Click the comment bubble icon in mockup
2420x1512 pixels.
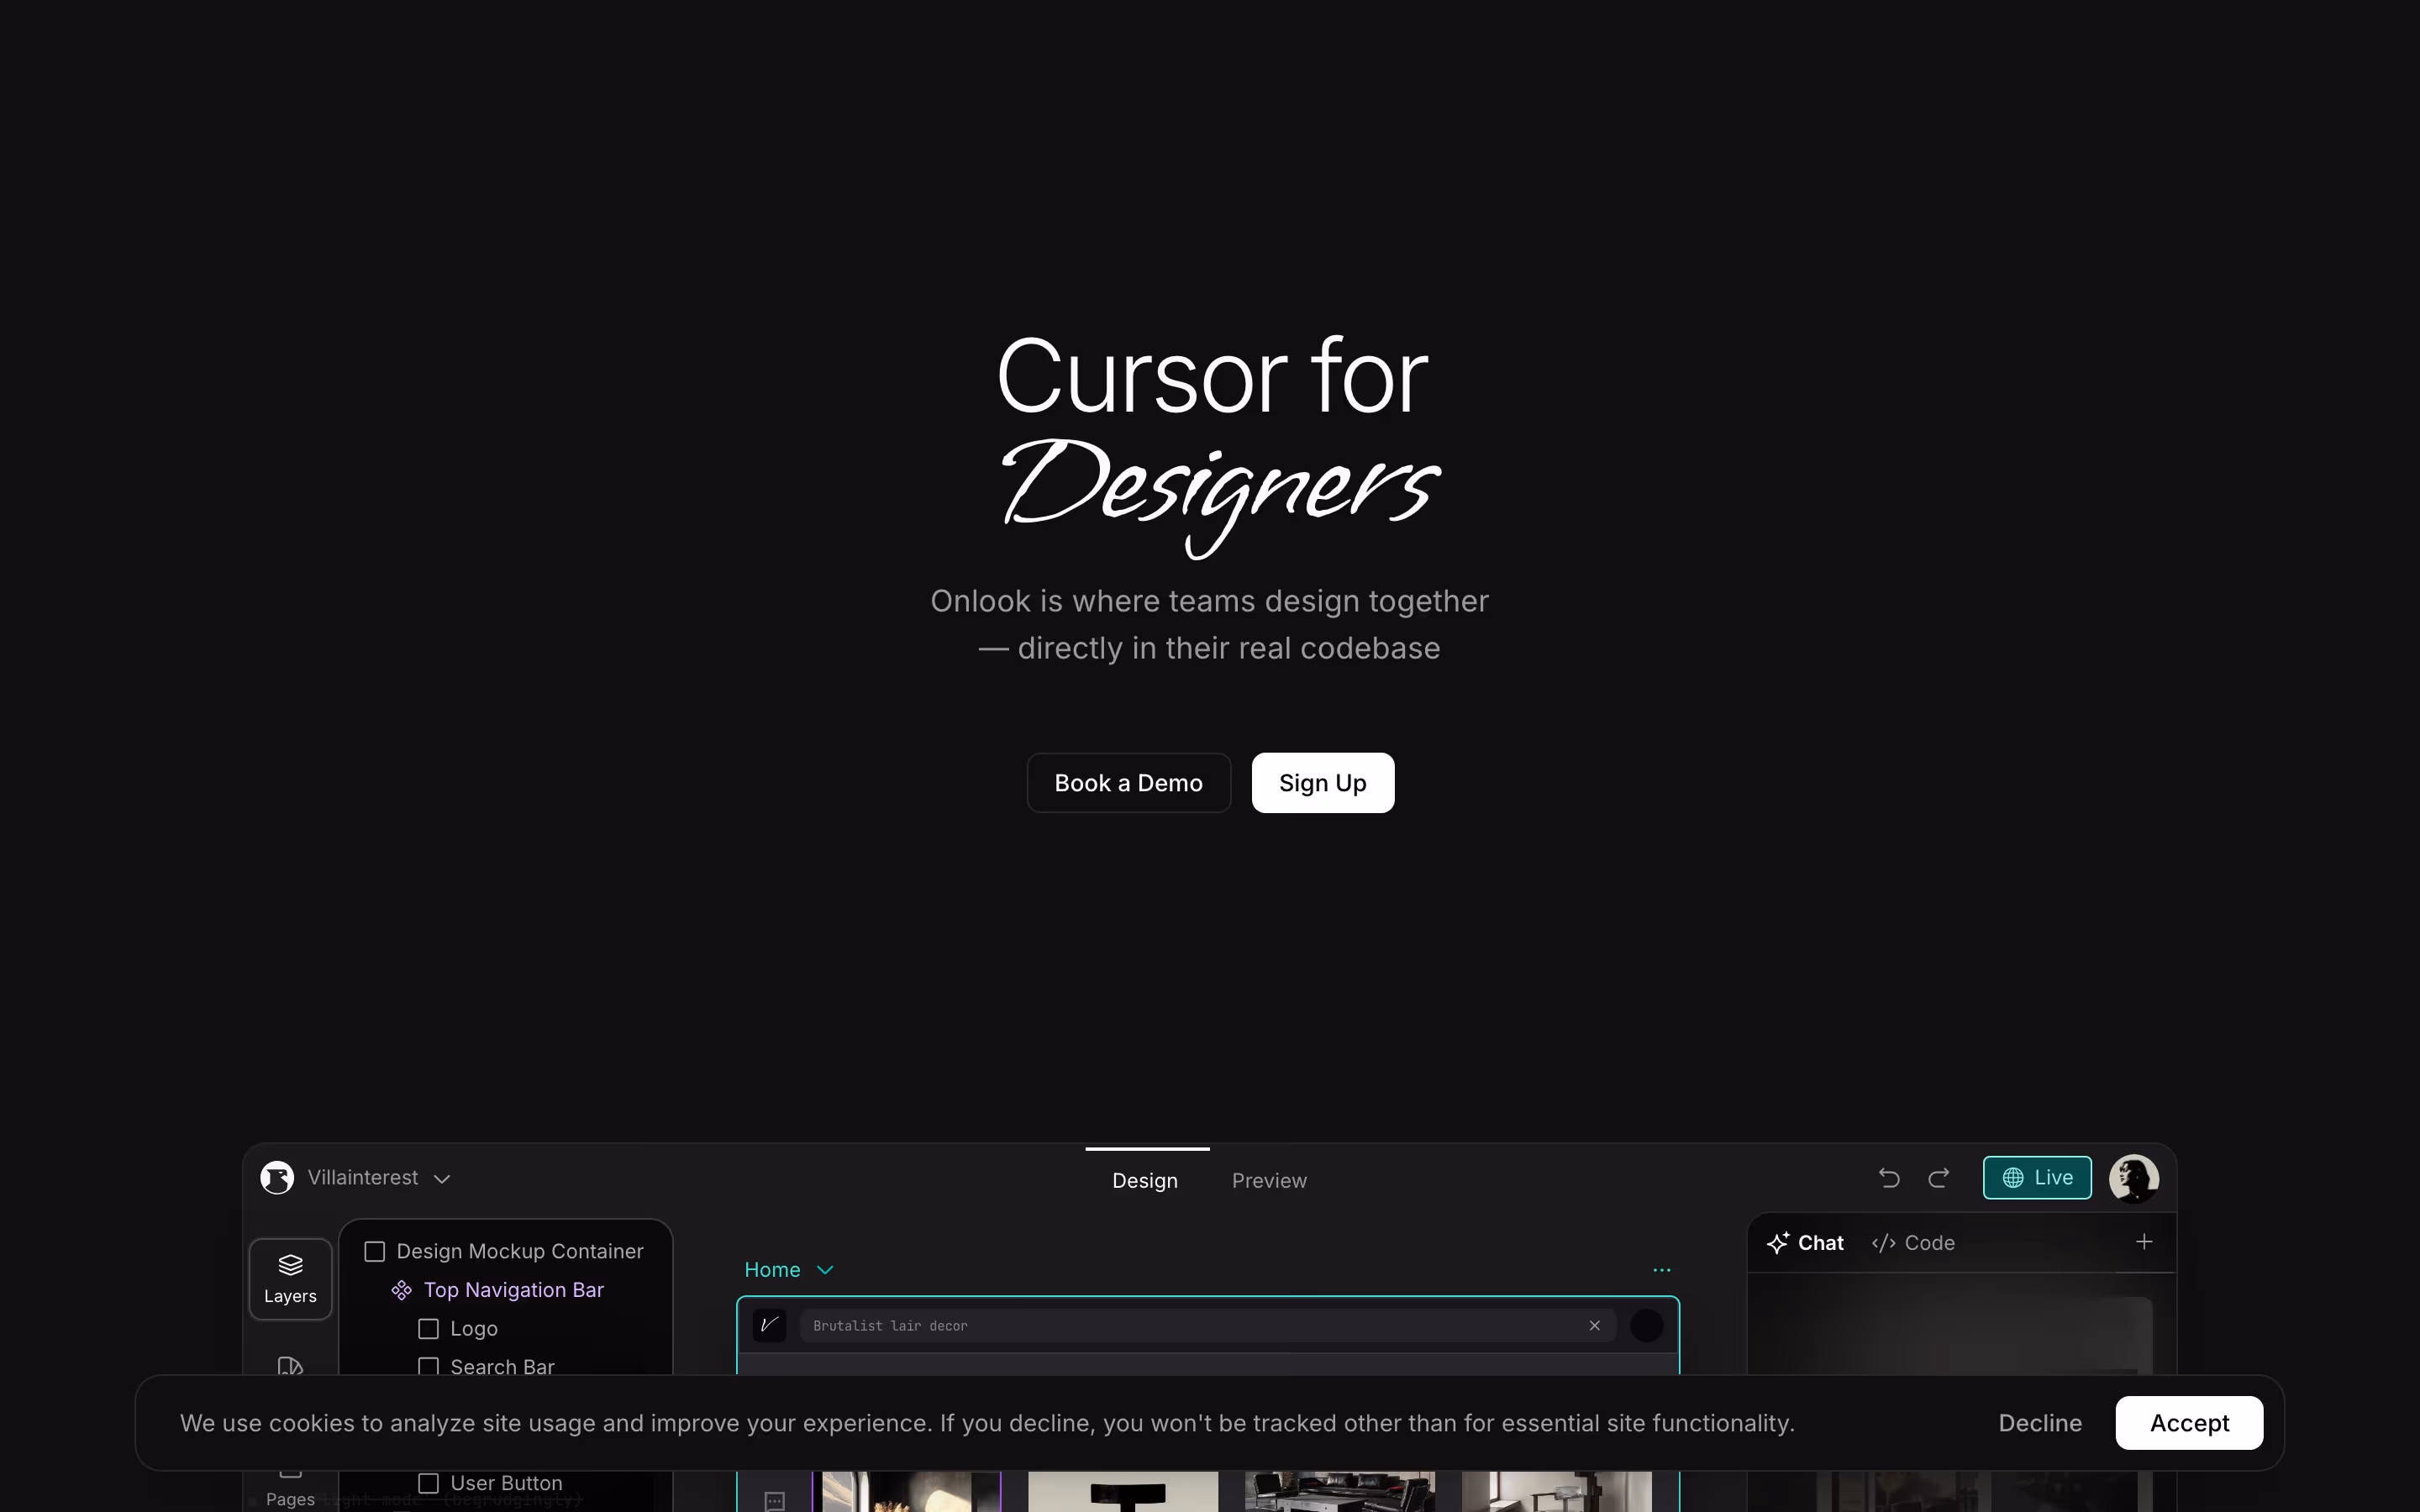(775, 1500)
